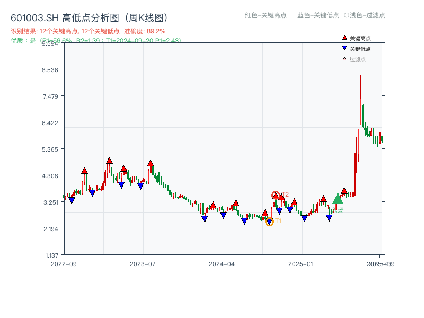Click the 2025-01 x-axis date label
424x318 pixels.
click(x=301, y=264)
